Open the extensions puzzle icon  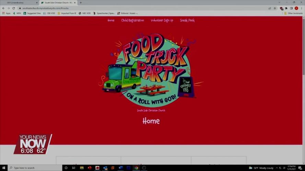pyautogui.click(x=286, y=8)
